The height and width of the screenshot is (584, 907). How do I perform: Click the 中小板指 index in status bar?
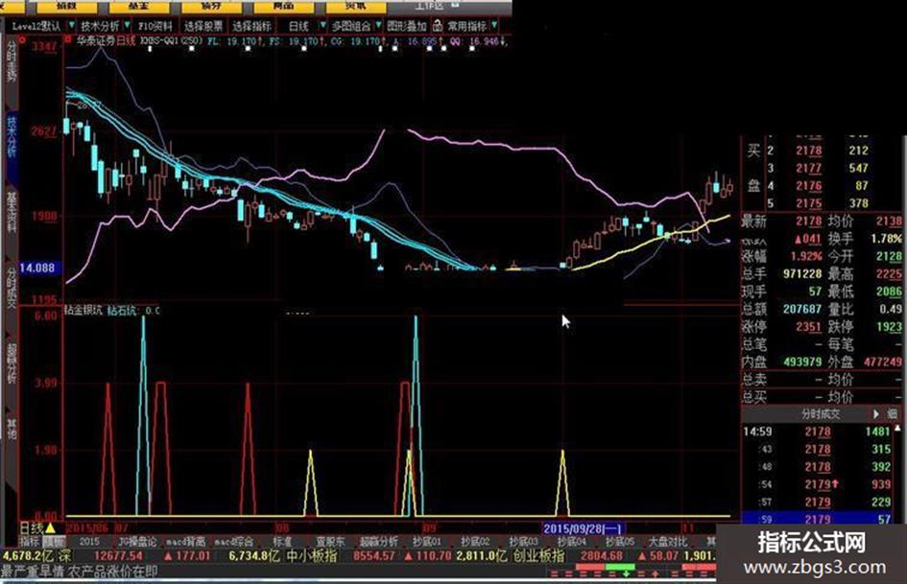pyautogui.click(x=312, y=556)
